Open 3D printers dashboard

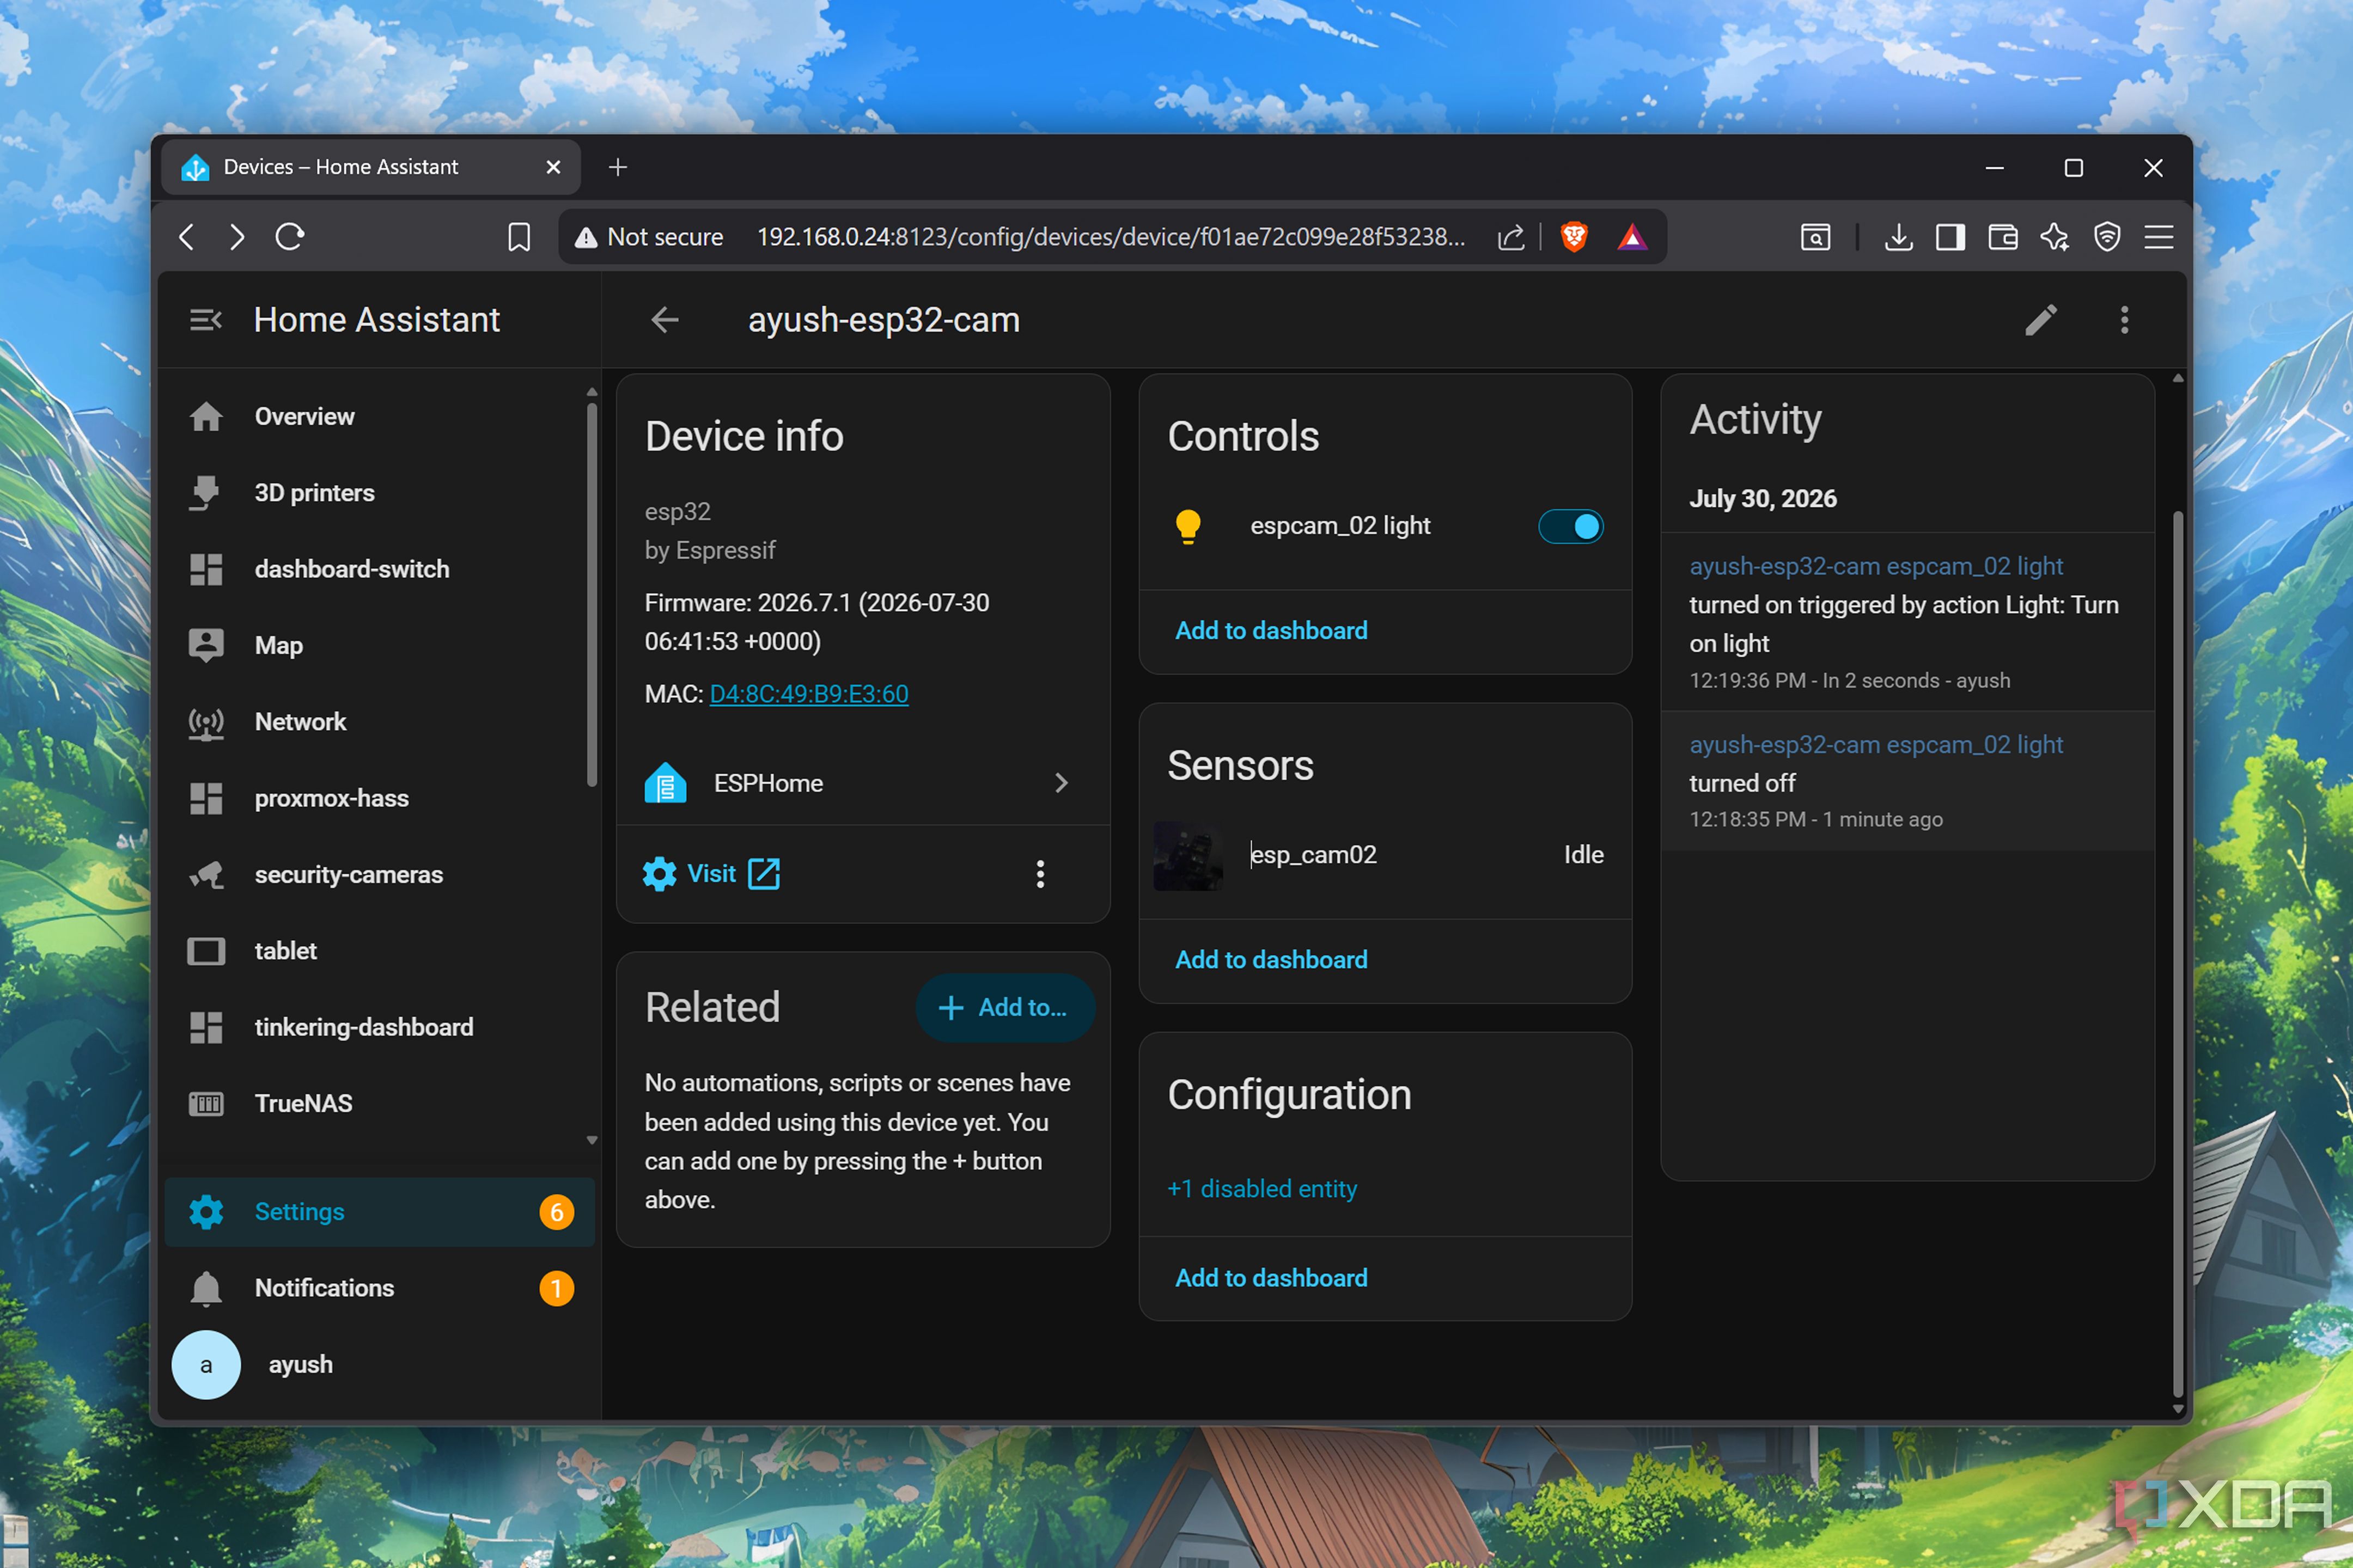pos(380,493)
